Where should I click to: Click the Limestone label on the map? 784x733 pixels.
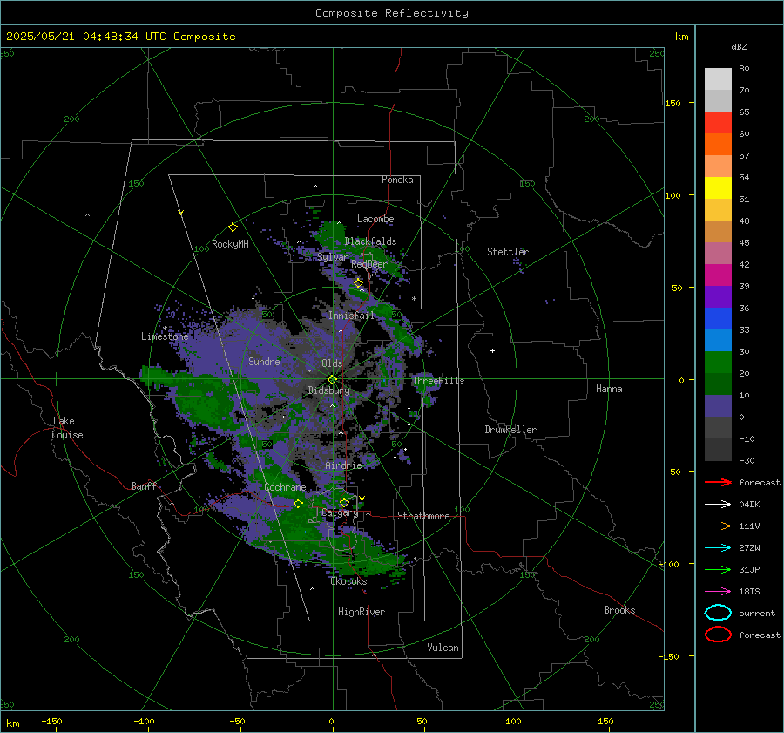[x=165, y=336]
